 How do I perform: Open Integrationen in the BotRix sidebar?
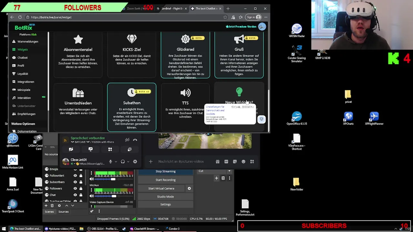pos(25,82)
